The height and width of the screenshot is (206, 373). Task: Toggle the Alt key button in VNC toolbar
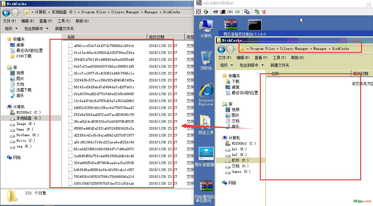coord(237,12)
